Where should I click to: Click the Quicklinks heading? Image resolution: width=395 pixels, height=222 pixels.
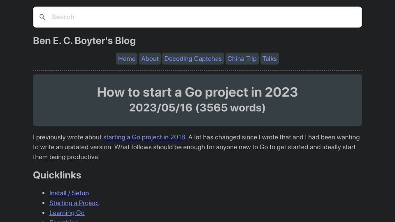coord(57,175)
